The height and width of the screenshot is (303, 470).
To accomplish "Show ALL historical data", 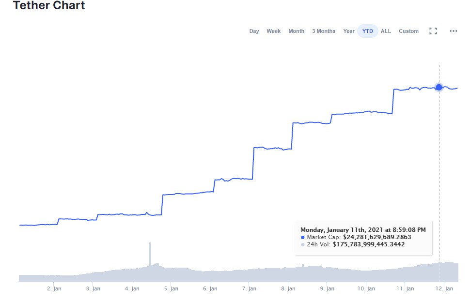I will pyautogui.click(x=386, y=31).
